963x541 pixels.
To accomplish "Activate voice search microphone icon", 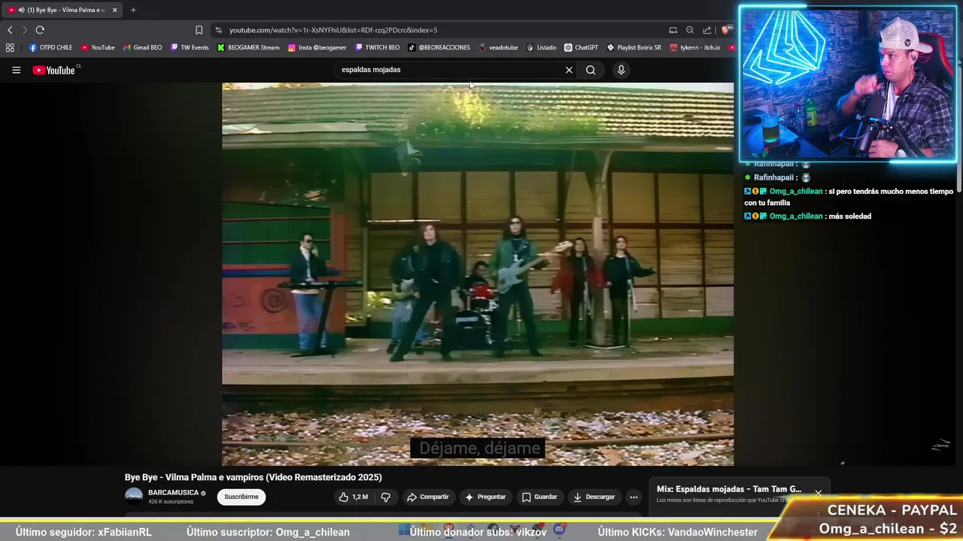I will [621, 70].
